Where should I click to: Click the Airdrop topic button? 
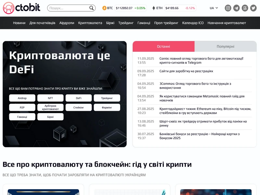tap(22, 98)
